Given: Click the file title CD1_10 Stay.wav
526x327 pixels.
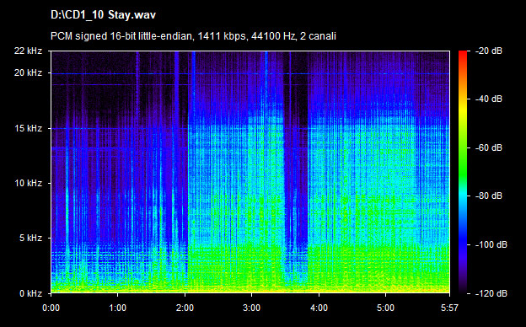Looking at the screenshot, I should [x=103, y=15].
